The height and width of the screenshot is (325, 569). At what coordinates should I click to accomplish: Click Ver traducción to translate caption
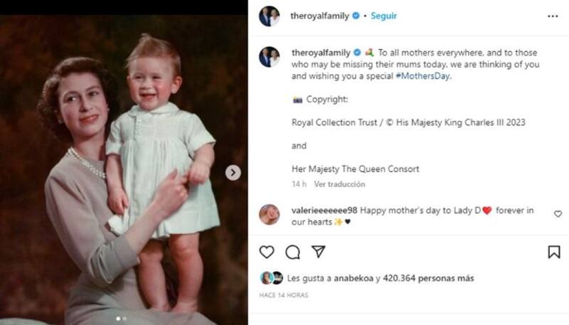pos(339,184)
